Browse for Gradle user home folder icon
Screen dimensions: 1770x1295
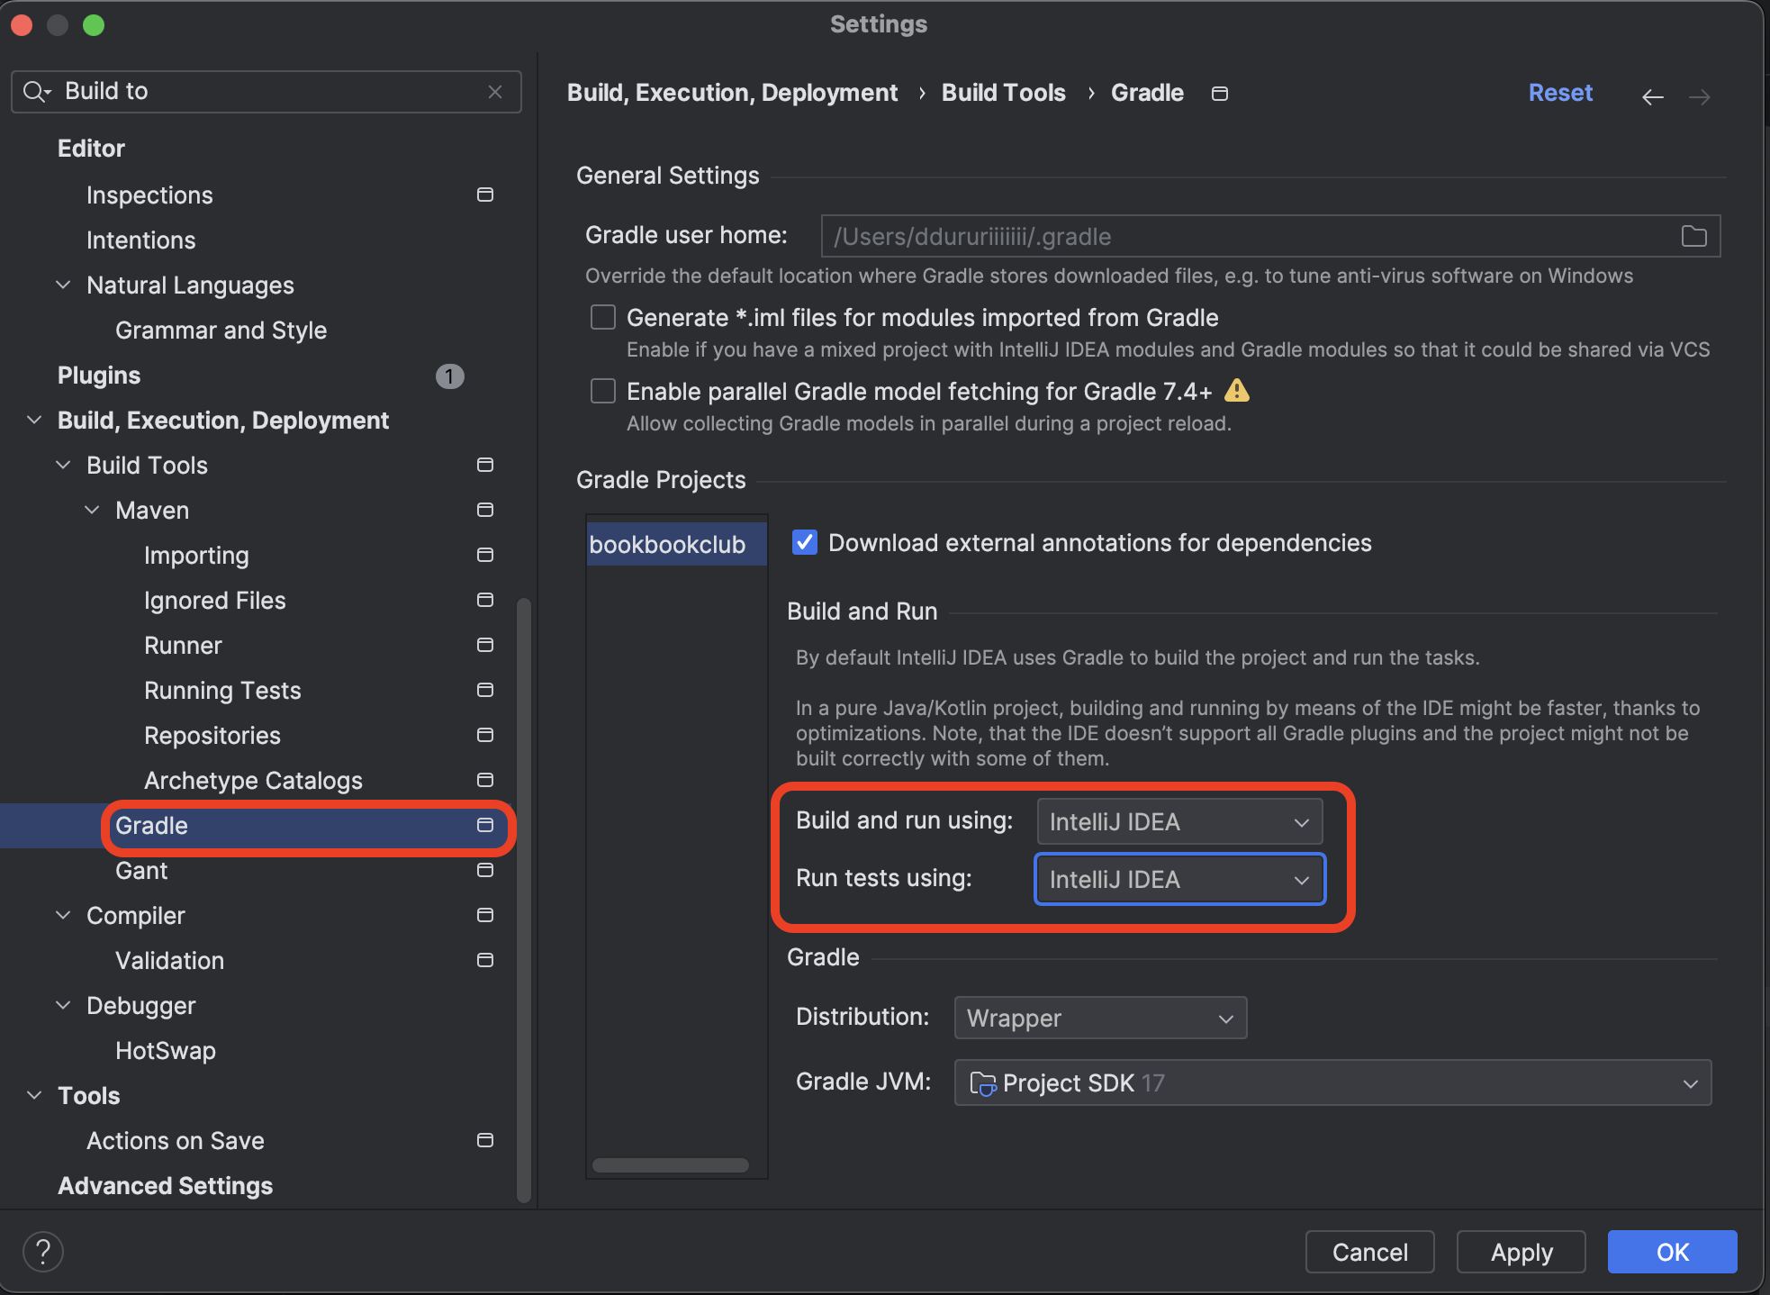click(1694, 236)
